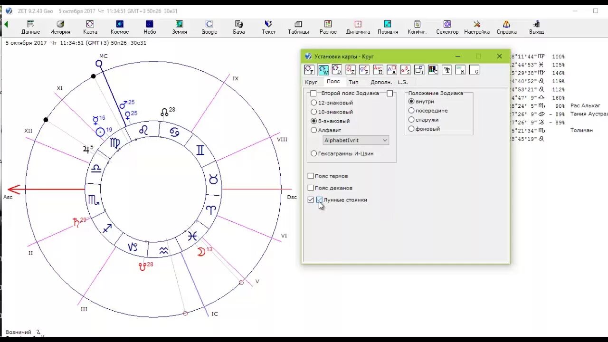The height and width of the screenshot is (342, 608).
Task: Open the Карта toolbar item
Action: 90,27
